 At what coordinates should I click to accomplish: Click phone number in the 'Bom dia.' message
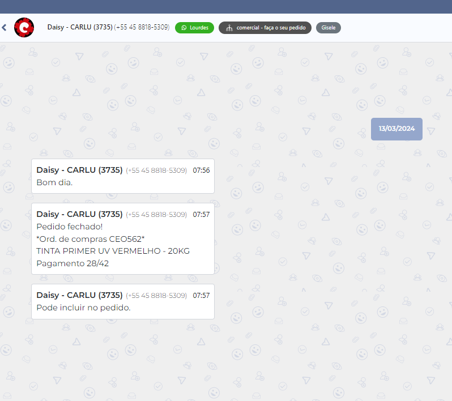tap(156, 170)
